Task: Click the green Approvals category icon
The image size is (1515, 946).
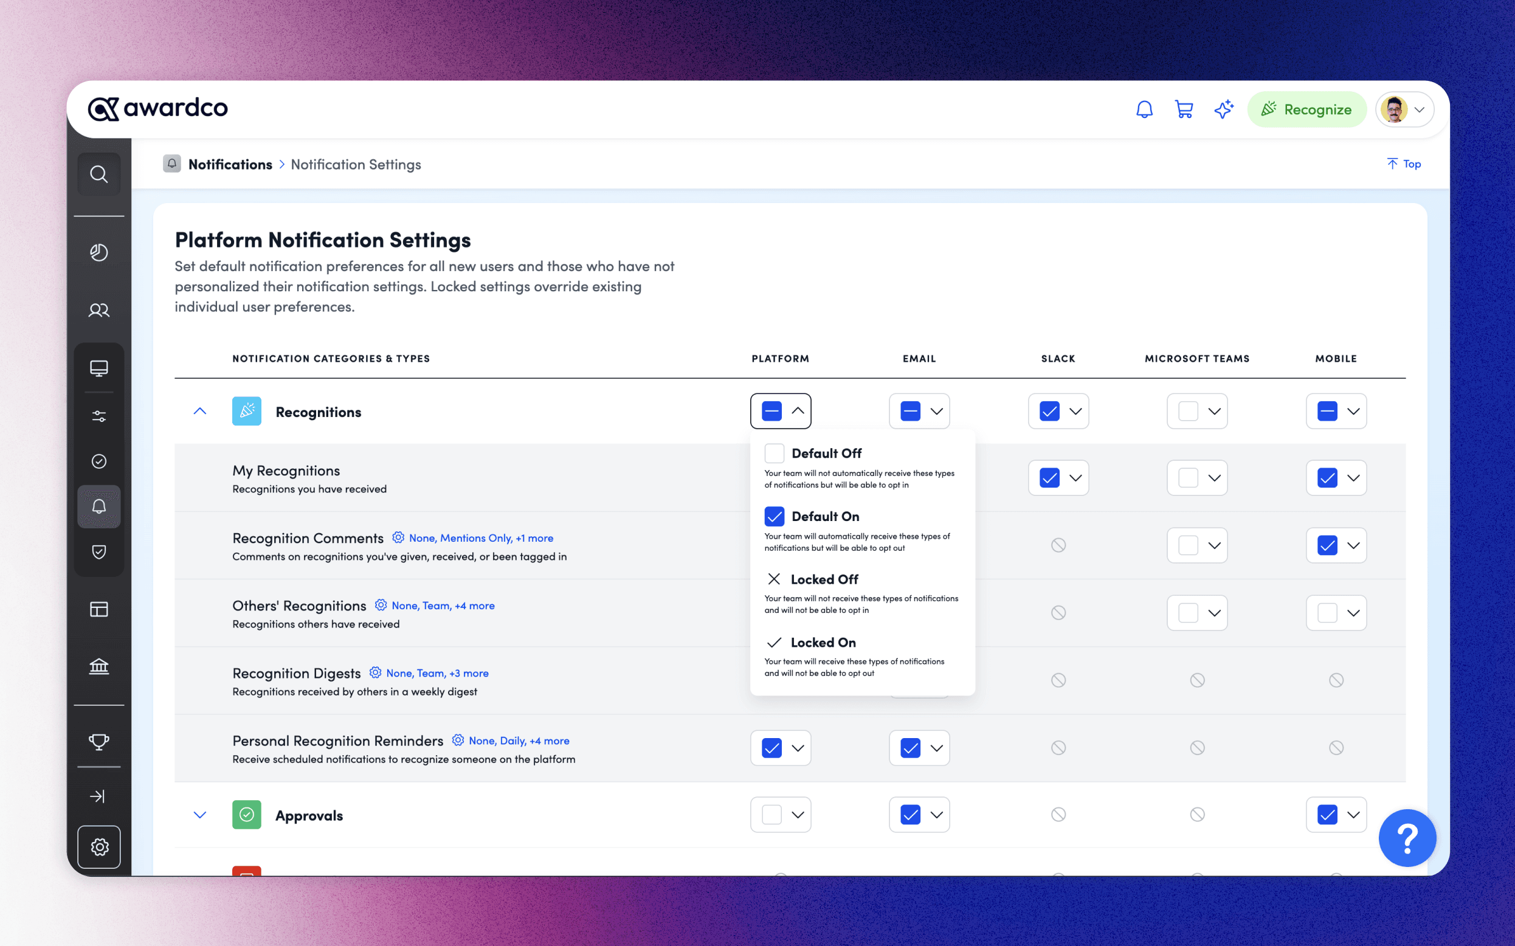Action: click(x=246, y=815)
